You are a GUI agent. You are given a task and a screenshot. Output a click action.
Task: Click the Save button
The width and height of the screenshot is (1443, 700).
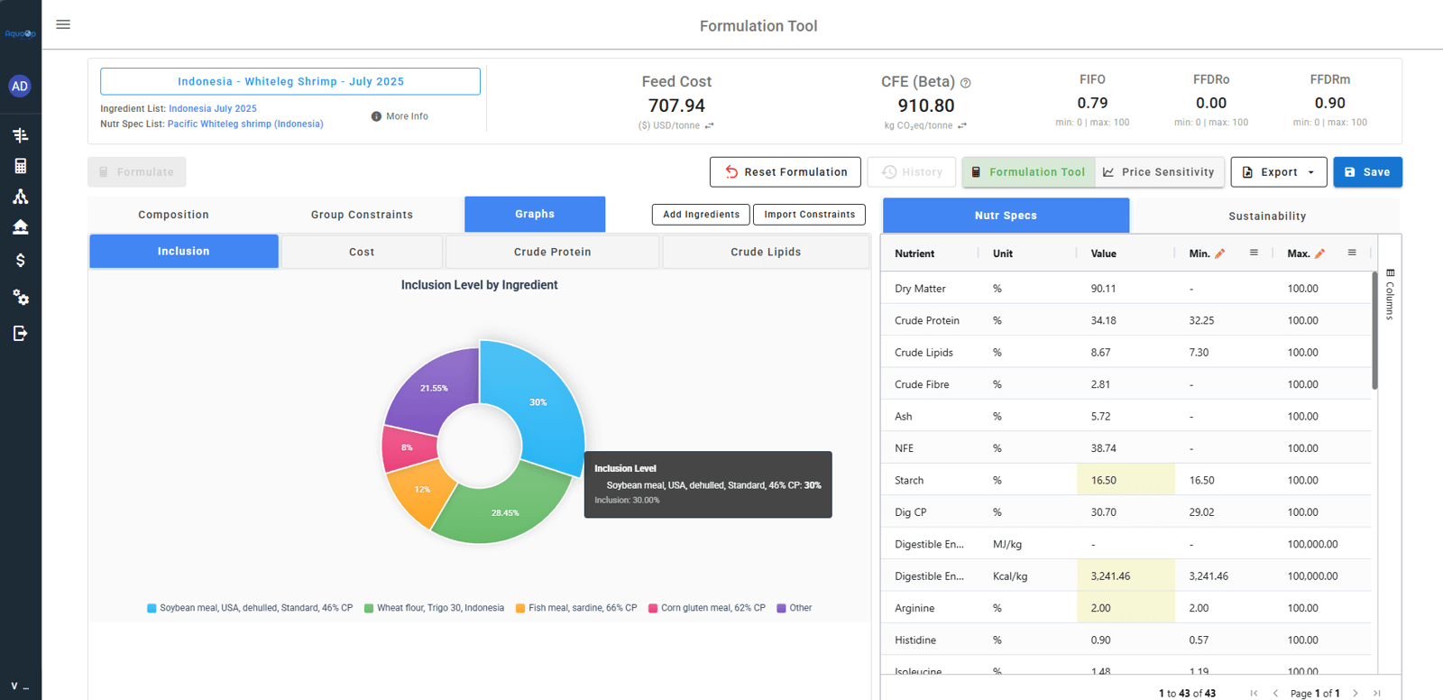click(x=1367, y=172)
